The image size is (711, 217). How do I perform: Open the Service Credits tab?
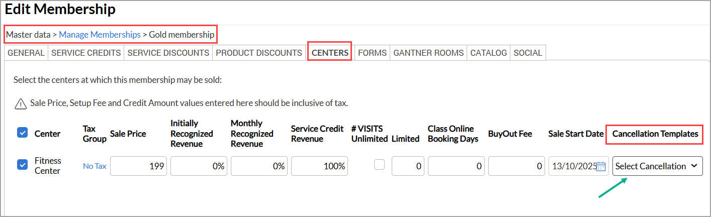pos(86,53)
